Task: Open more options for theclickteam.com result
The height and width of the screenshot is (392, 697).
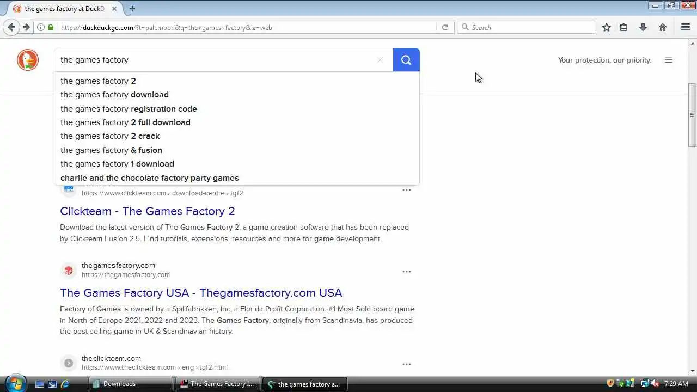Action: coord(407,364)
